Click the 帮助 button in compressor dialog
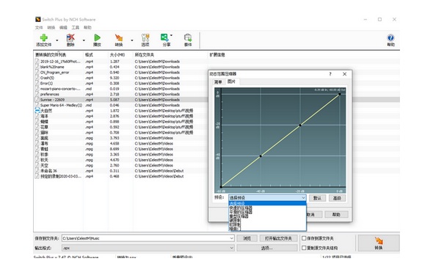 [x=336, y=214]
